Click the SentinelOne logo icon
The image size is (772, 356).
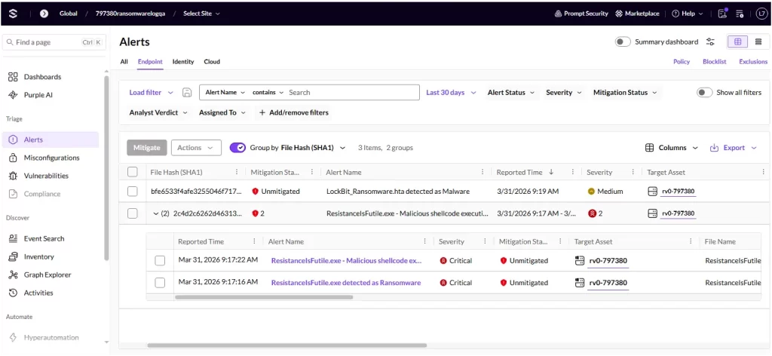pyautogui.click(x=14, y=14)
